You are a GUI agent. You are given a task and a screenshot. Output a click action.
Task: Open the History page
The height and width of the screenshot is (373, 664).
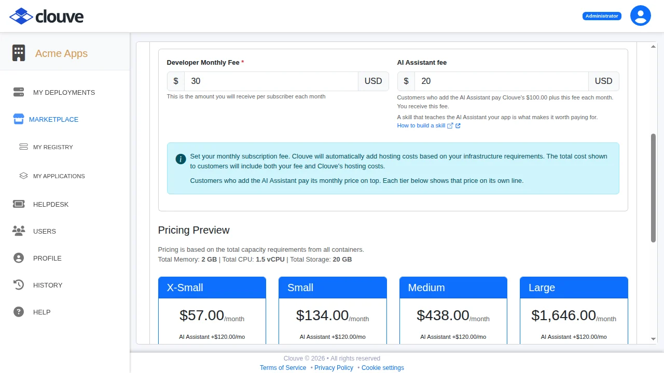click(48, 285)
